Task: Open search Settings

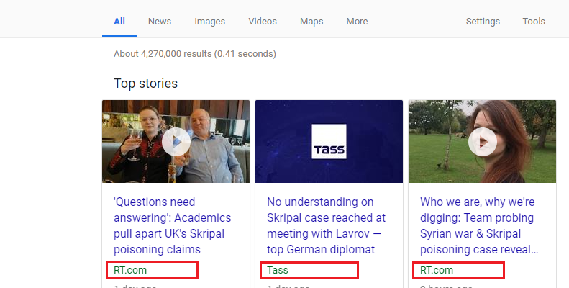Action: coord(483,22)
